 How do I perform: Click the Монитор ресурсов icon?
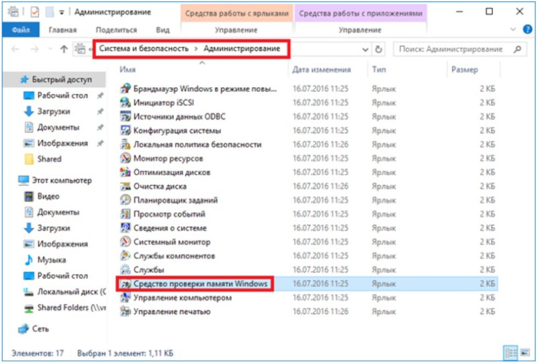(x=126, y=158)
